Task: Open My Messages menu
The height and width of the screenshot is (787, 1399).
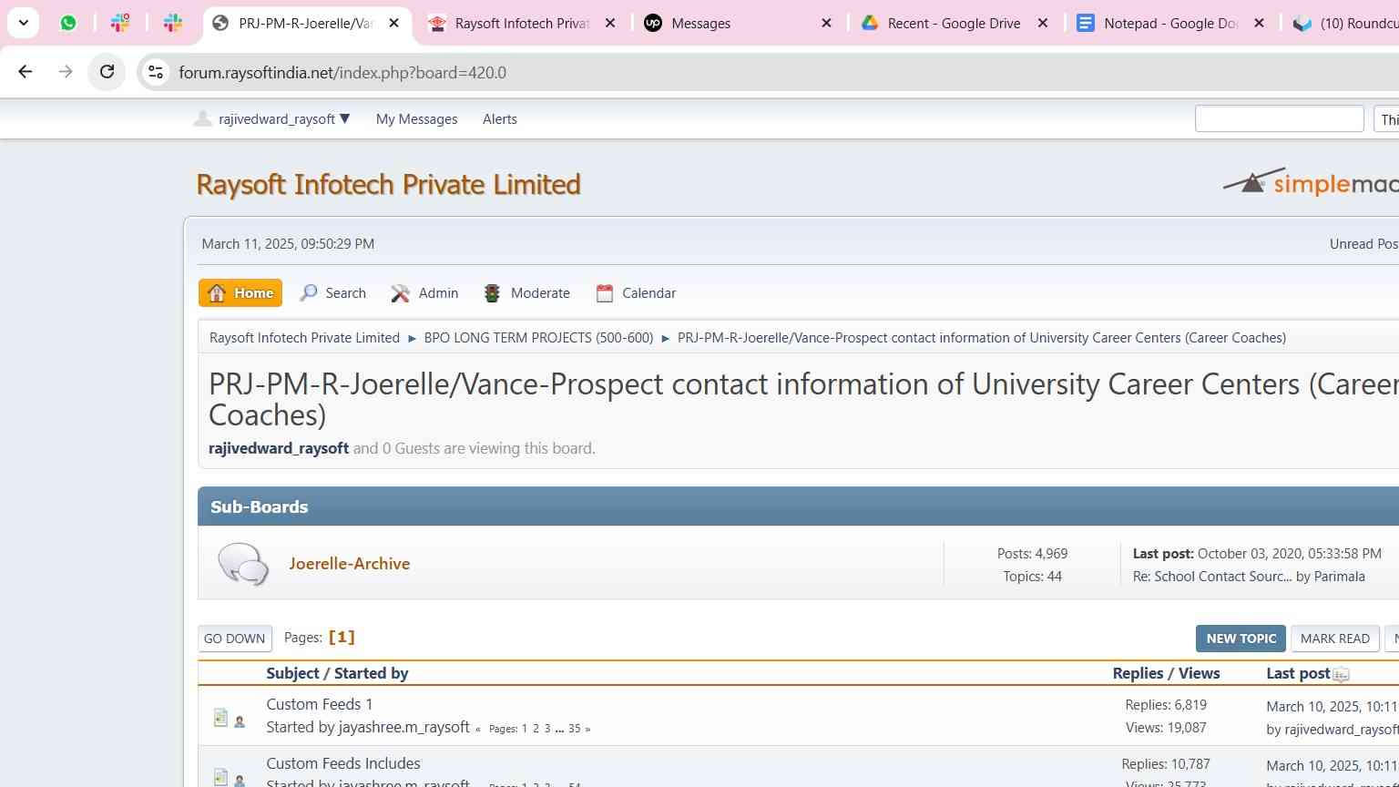Action: tap(416, 119)
